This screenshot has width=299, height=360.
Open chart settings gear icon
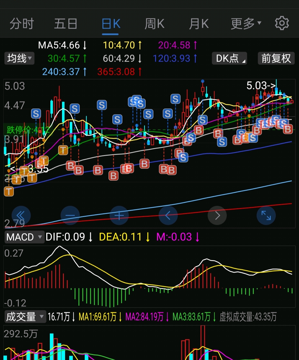point(282,23)
